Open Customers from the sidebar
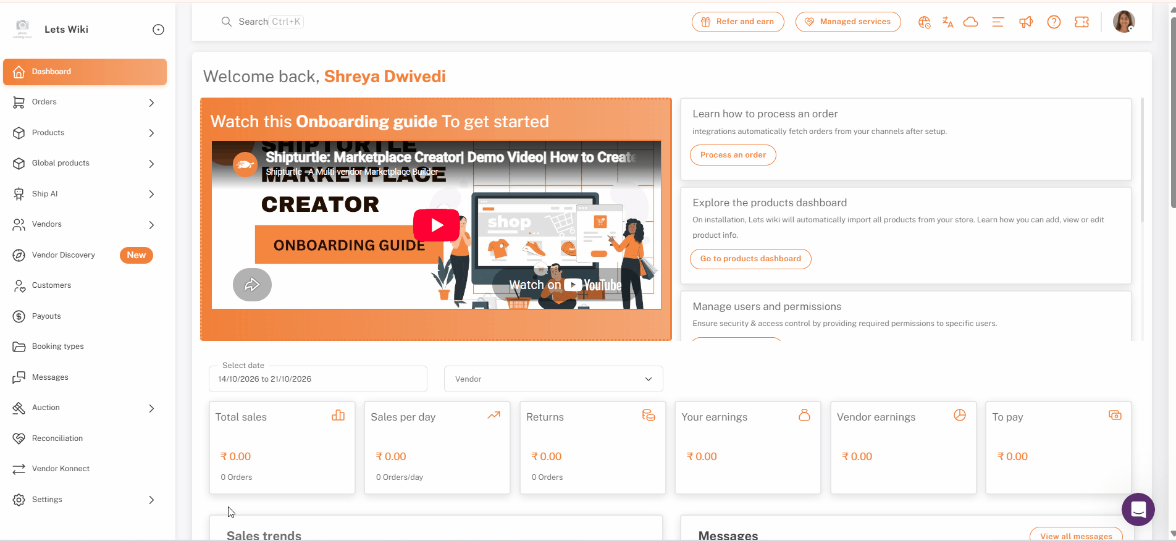Image resolution: width=1176 pixels, height=541 pixels. point(85,285)
